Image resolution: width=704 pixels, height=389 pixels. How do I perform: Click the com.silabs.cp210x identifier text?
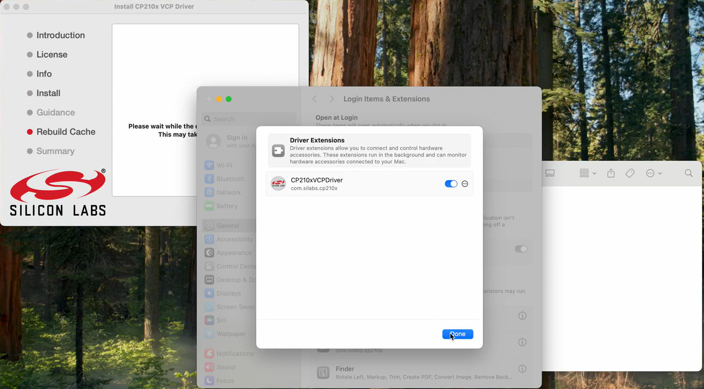(x=314, y=188)
